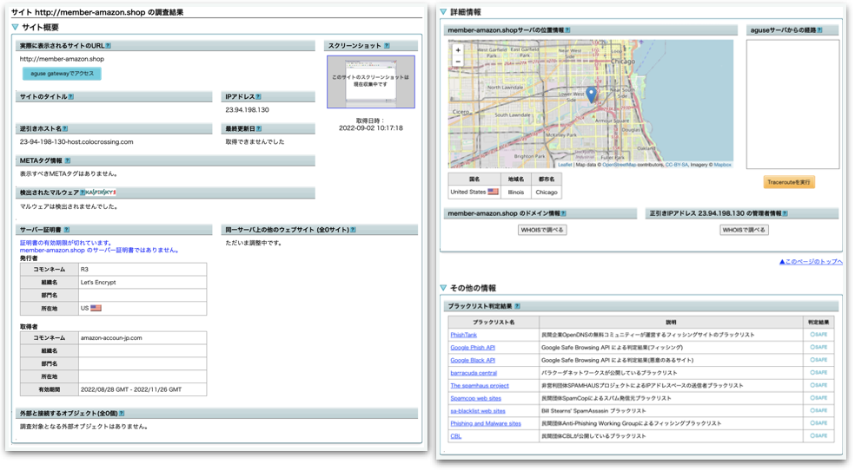Click validity 2022/08/28 GMT - 2022/11/26 GMT

(x=142, y=389)
